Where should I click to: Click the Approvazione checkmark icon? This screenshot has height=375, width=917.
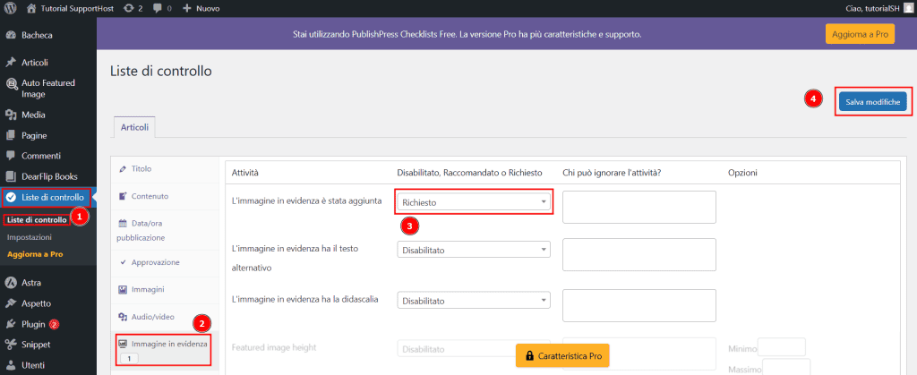click(123, 262)
